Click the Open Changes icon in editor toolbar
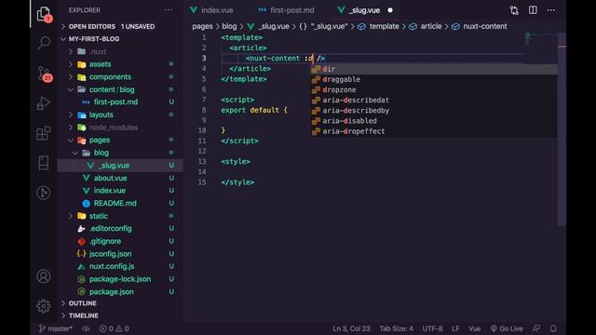The height and width of the screenshot is (335, 596). point(514,10)
